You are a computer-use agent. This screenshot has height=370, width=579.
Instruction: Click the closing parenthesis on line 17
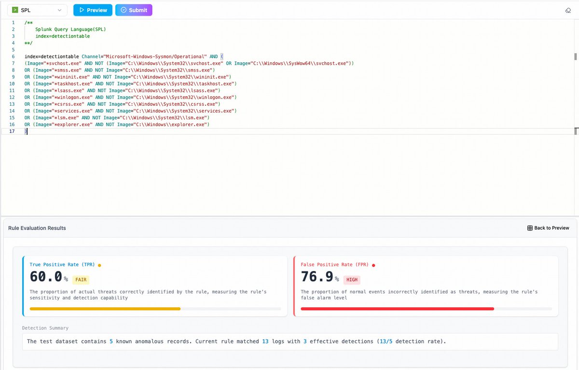point(26,131)
